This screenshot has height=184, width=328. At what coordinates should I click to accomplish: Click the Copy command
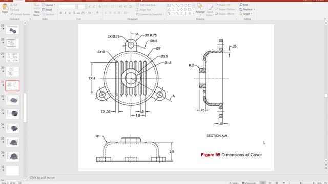coord(15,10)
